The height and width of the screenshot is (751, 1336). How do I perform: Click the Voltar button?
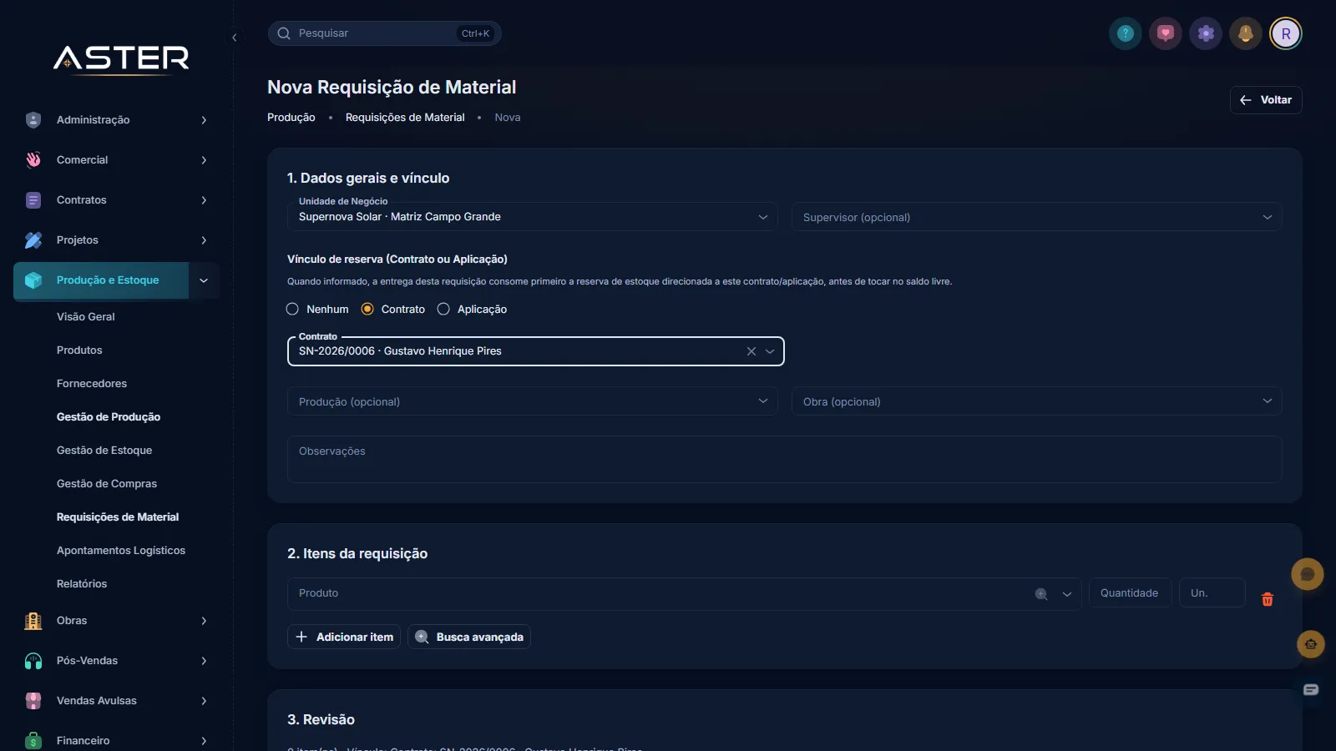point(1266,100)
